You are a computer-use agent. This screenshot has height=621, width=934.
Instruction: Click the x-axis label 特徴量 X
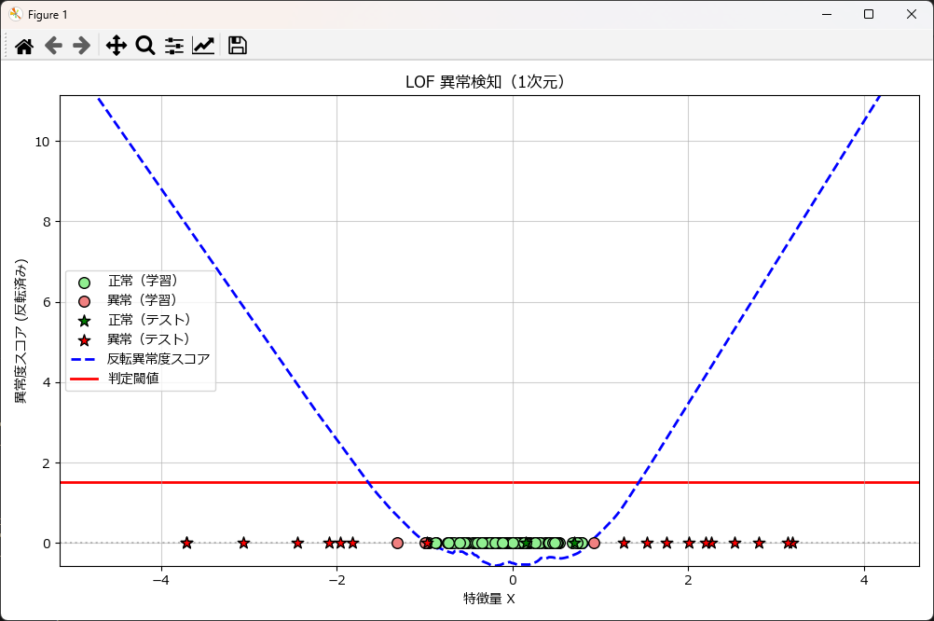coord(489,599)
